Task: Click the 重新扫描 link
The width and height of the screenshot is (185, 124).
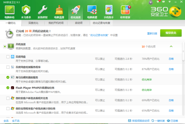Action: coord(152,34)
